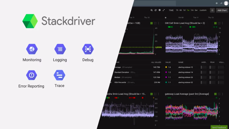Expand the 1GB memory chart fullscreen
Screen dimensions: 229x129
point(155,23)
